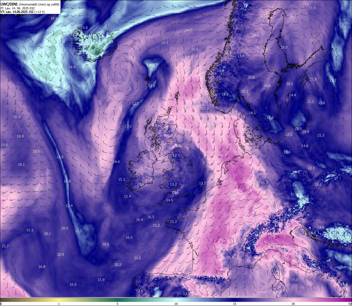The image size is (352, 306).
Task: Click the '10' tick on the color scale
Action: pos(176,304)
